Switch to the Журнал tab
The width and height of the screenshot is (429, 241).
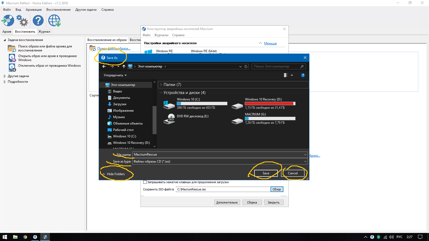44,32
